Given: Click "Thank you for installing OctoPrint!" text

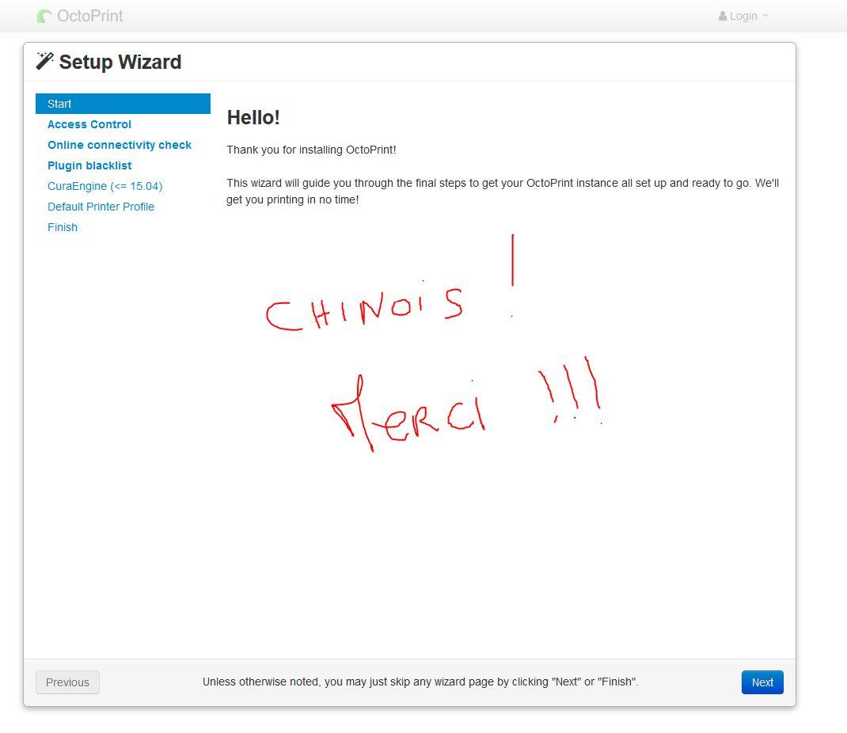Looking at the screenshot, I should [x=311, y=150].
